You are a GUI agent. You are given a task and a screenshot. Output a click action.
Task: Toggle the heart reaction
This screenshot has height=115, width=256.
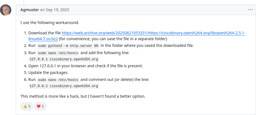[x=40, y=106]
